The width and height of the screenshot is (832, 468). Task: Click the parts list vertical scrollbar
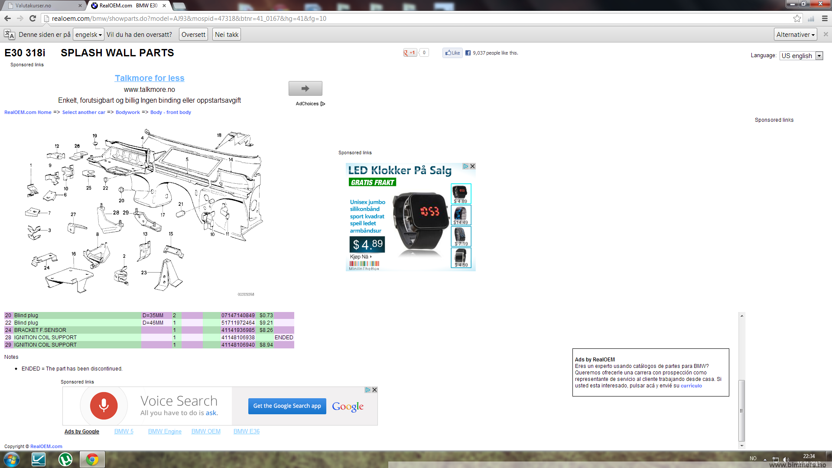click(741, 409)
